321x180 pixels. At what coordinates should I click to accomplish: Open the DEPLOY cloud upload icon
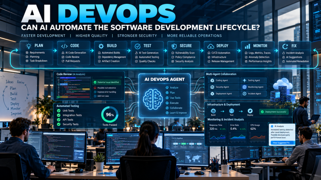(211, 47)
